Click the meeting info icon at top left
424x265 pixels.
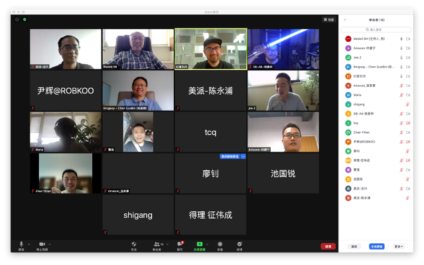17,20
